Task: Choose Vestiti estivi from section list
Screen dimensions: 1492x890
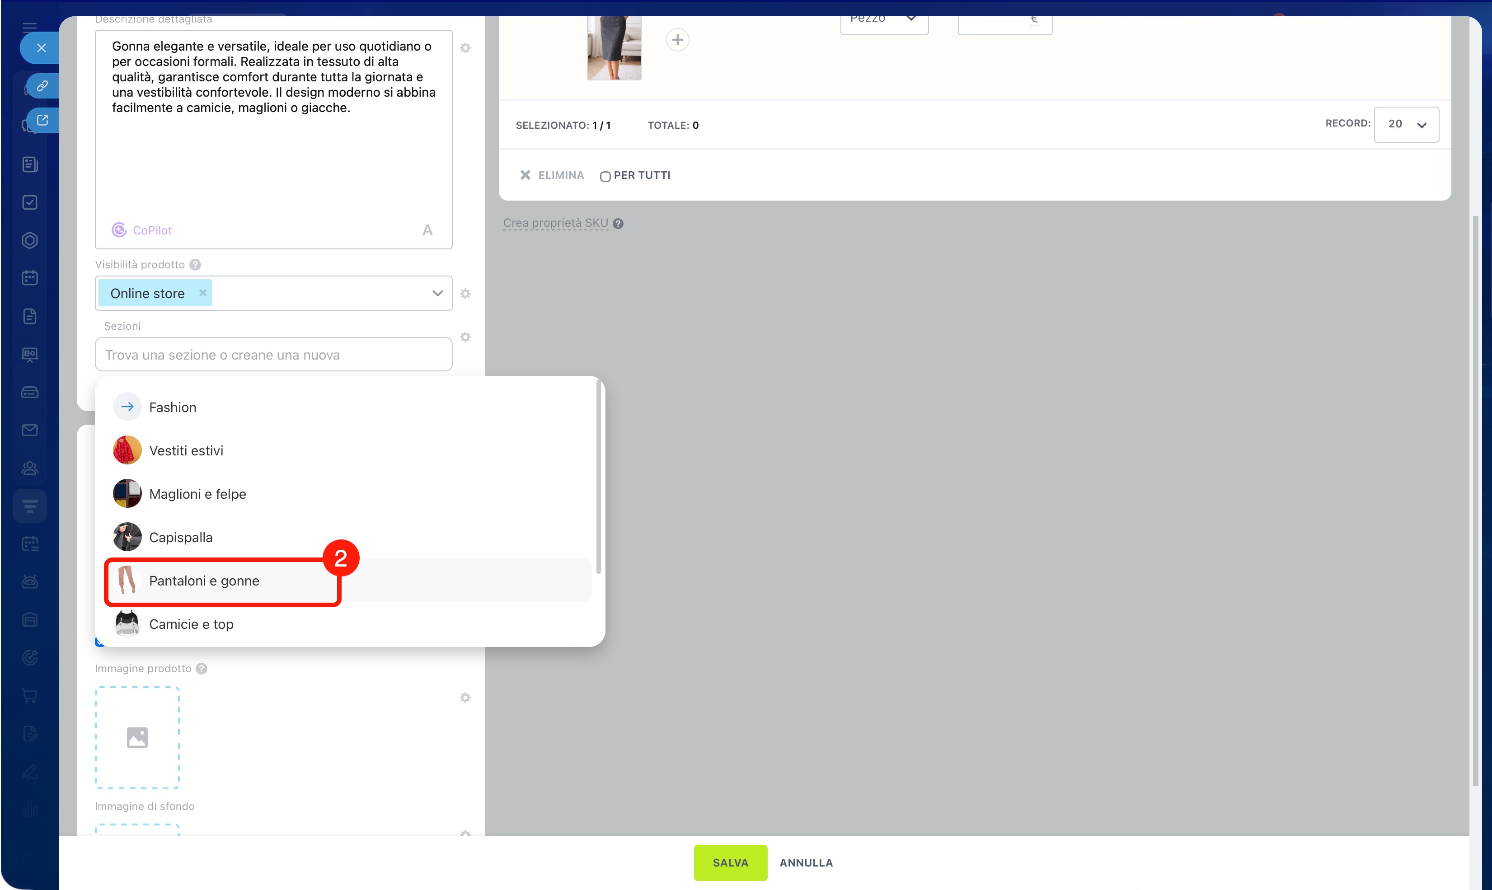Action: [186, 450]
